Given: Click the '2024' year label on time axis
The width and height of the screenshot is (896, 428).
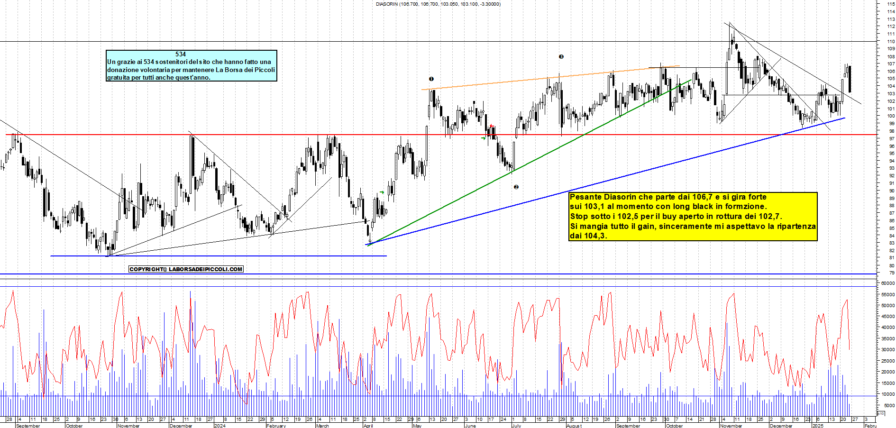Looking at the screenshot, I should pyautogui.click(x=219, y=426).
